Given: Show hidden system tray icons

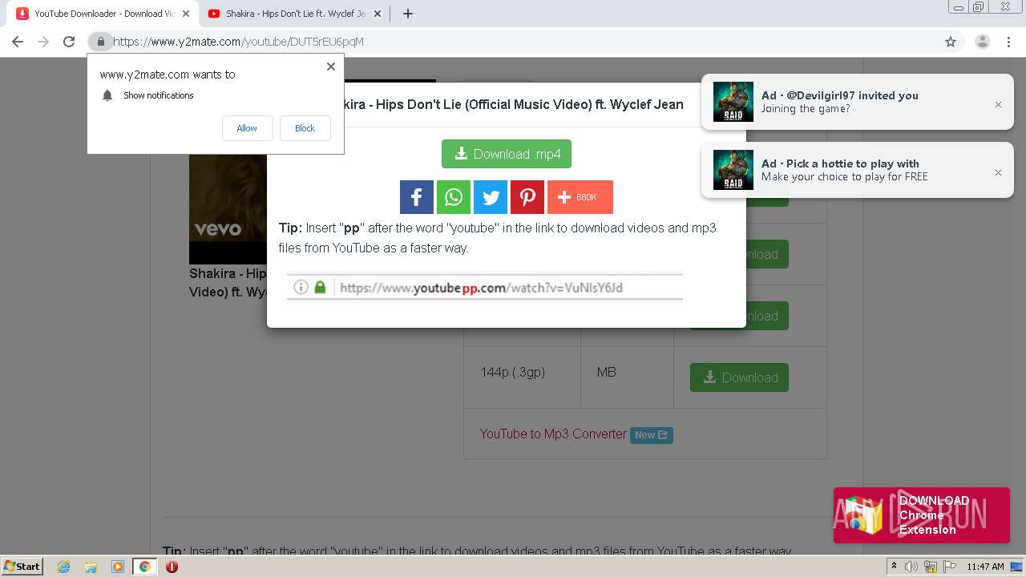Looking at the screenshot, I should pos(894,567).
